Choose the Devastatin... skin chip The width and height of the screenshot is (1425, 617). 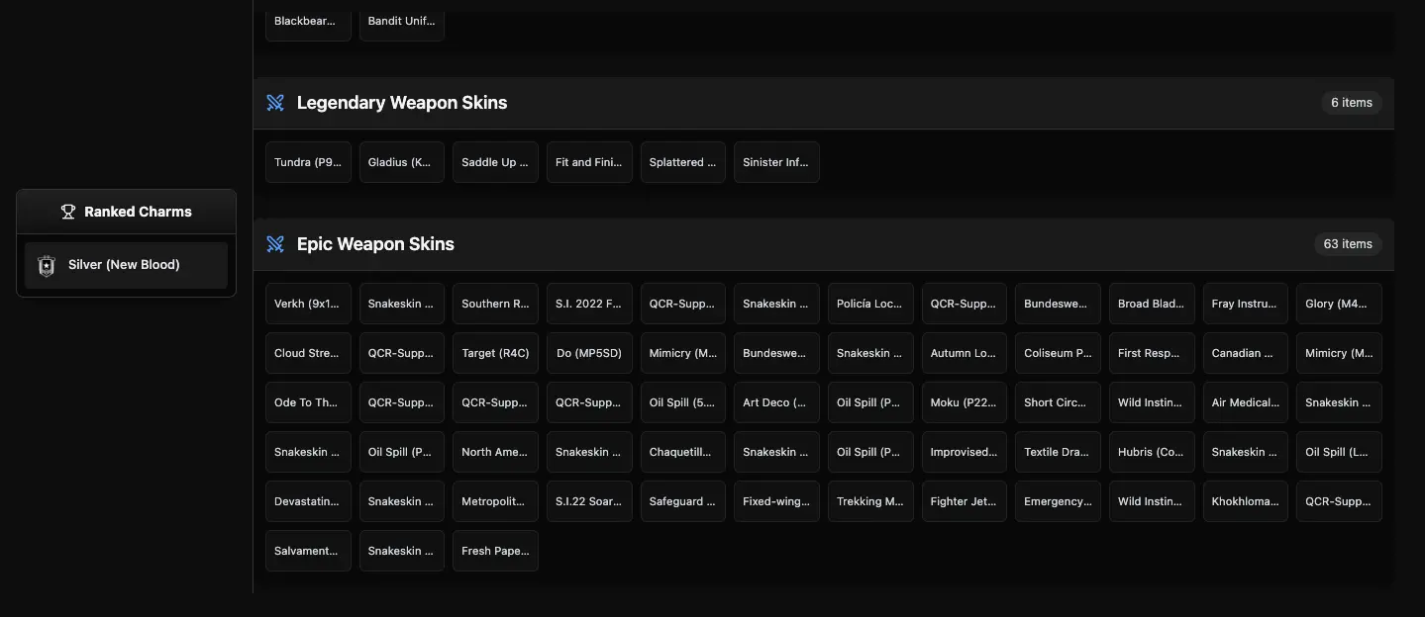(308, 501)
